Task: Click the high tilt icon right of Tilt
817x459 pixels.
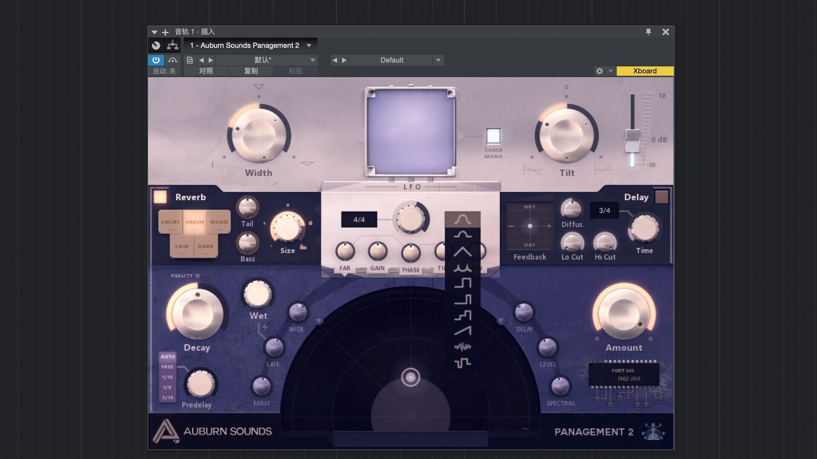Action: point(603,170)
